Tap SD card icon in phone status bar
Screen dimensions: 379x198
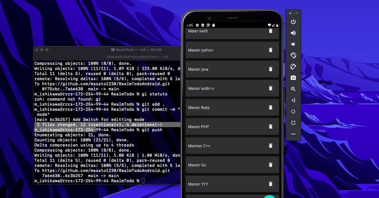214,25
